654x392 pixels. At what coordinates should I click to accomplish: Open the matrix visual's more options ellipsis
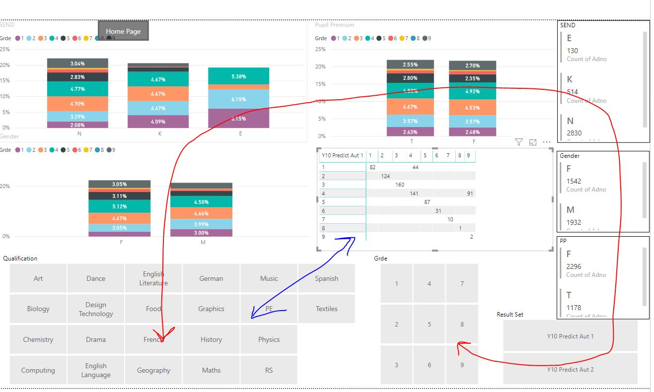coord(547,142)
